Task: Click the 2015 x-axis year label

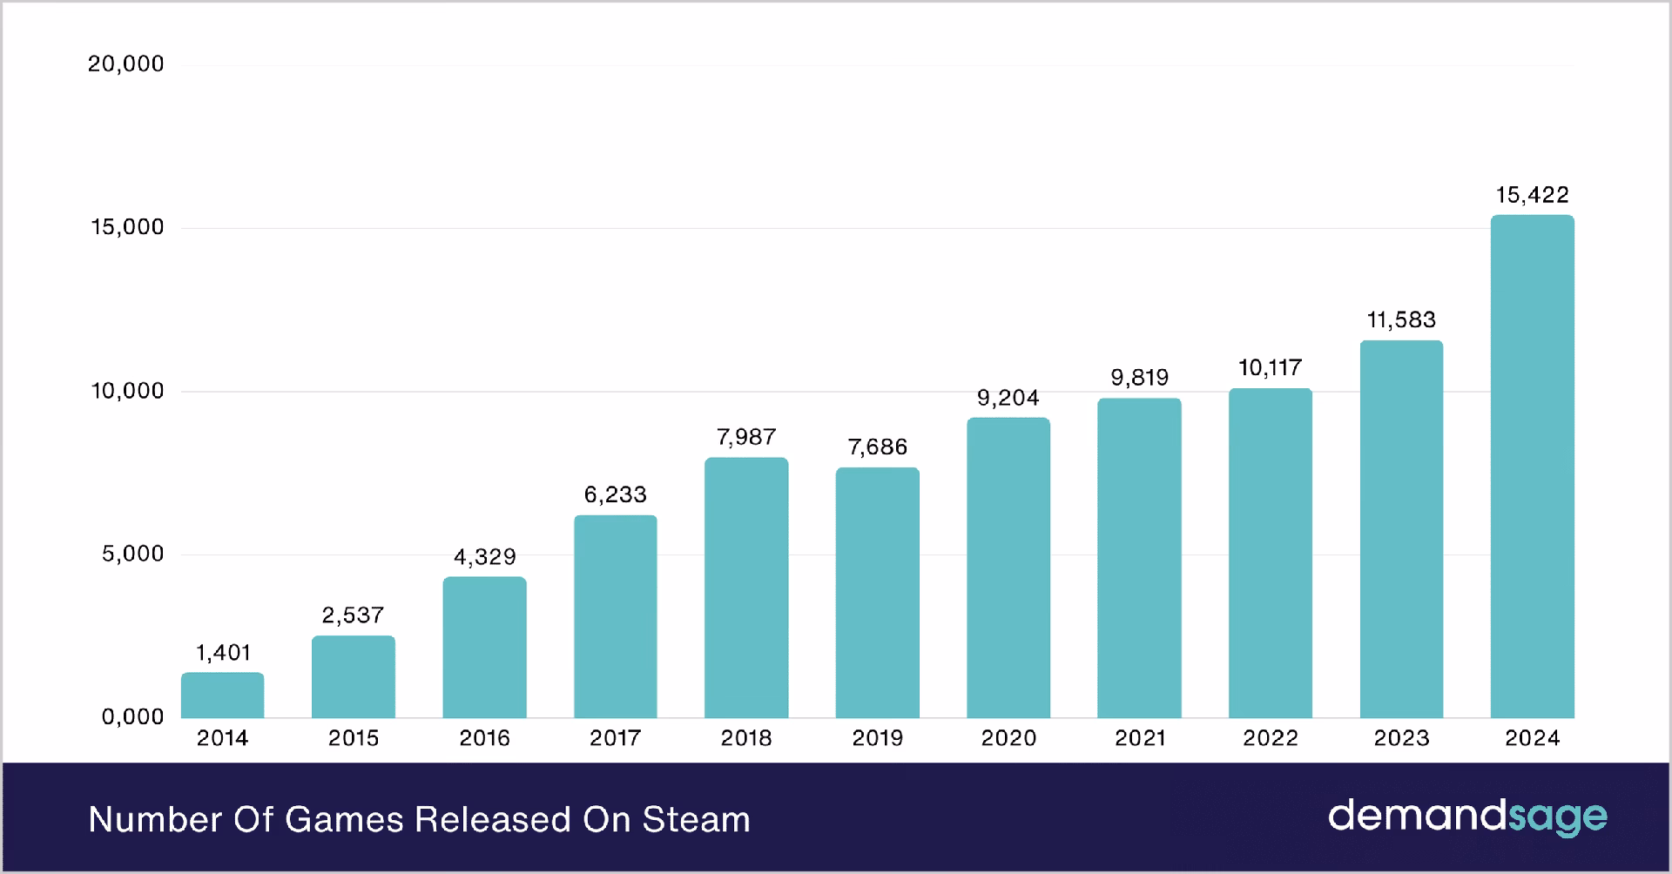Action: coord(354,738)
